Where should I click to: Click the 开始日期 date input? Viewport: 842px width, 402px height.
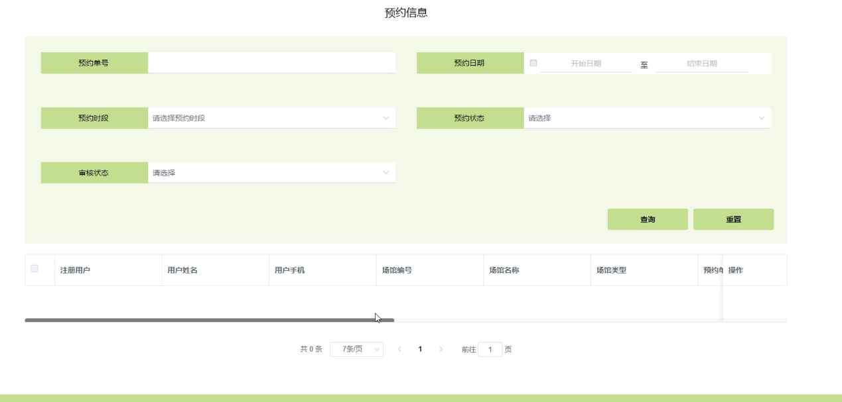[586, 64]
